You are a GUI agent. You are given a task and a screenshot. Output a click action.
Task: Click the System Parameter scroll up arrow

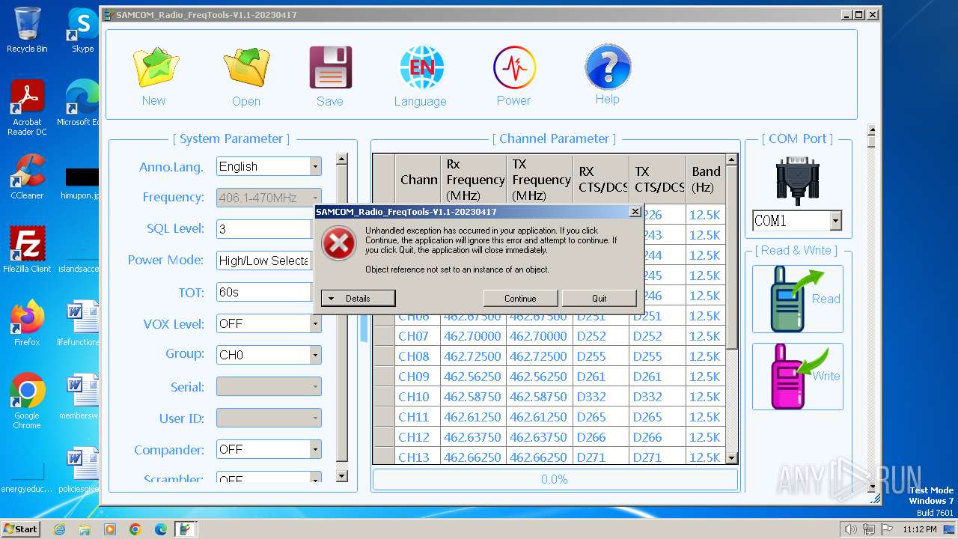click(x=342, y=159)
